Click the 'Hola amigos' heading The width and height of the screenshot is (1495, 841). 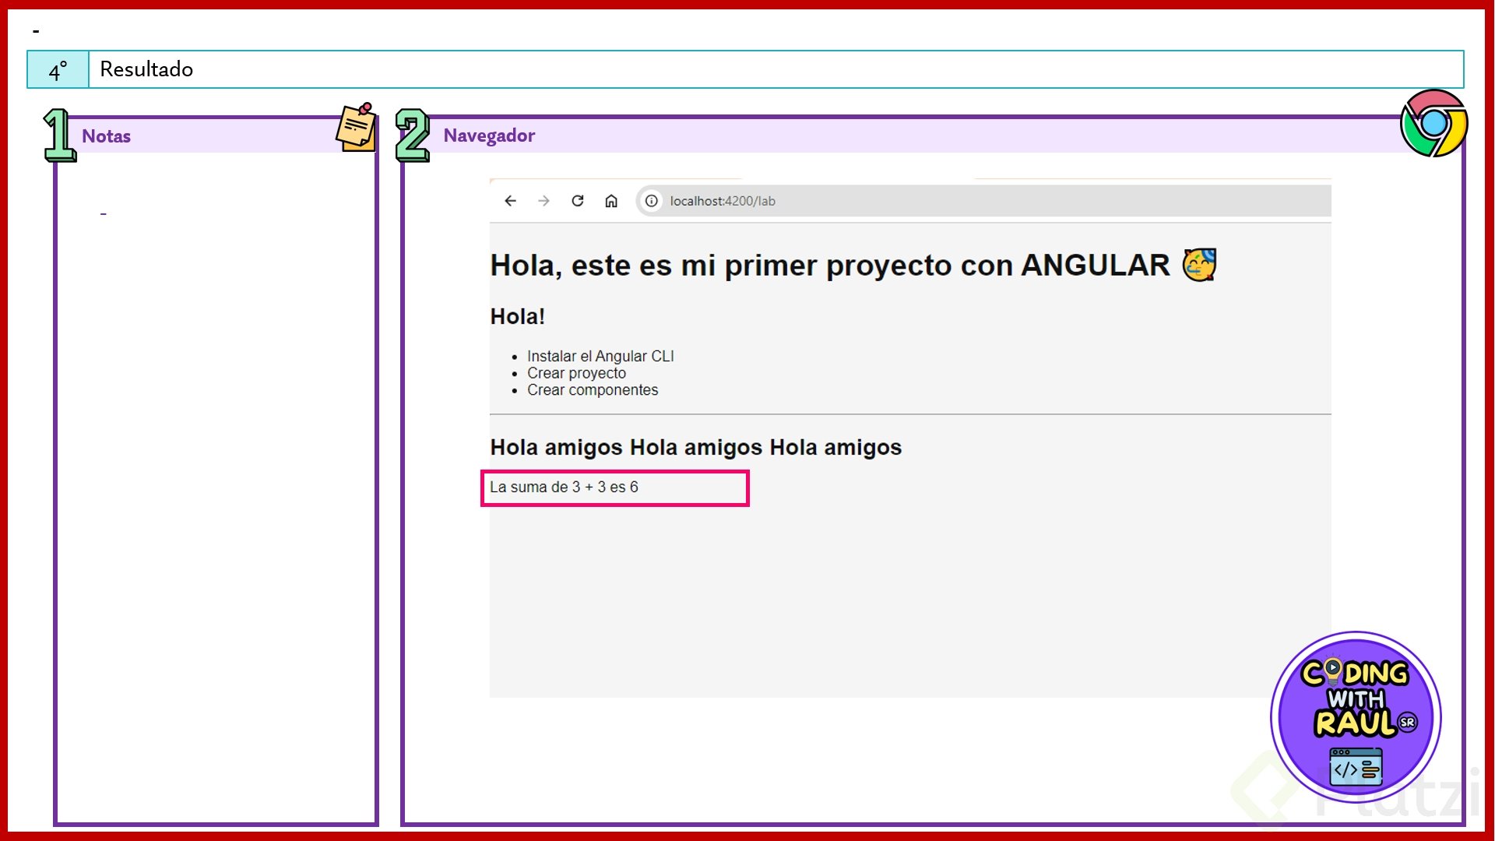tap(695, 447)
